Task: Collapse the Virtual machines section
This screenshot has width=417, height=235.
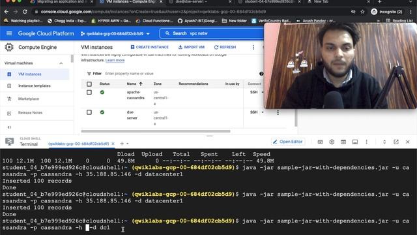Action: coord(61,63)
